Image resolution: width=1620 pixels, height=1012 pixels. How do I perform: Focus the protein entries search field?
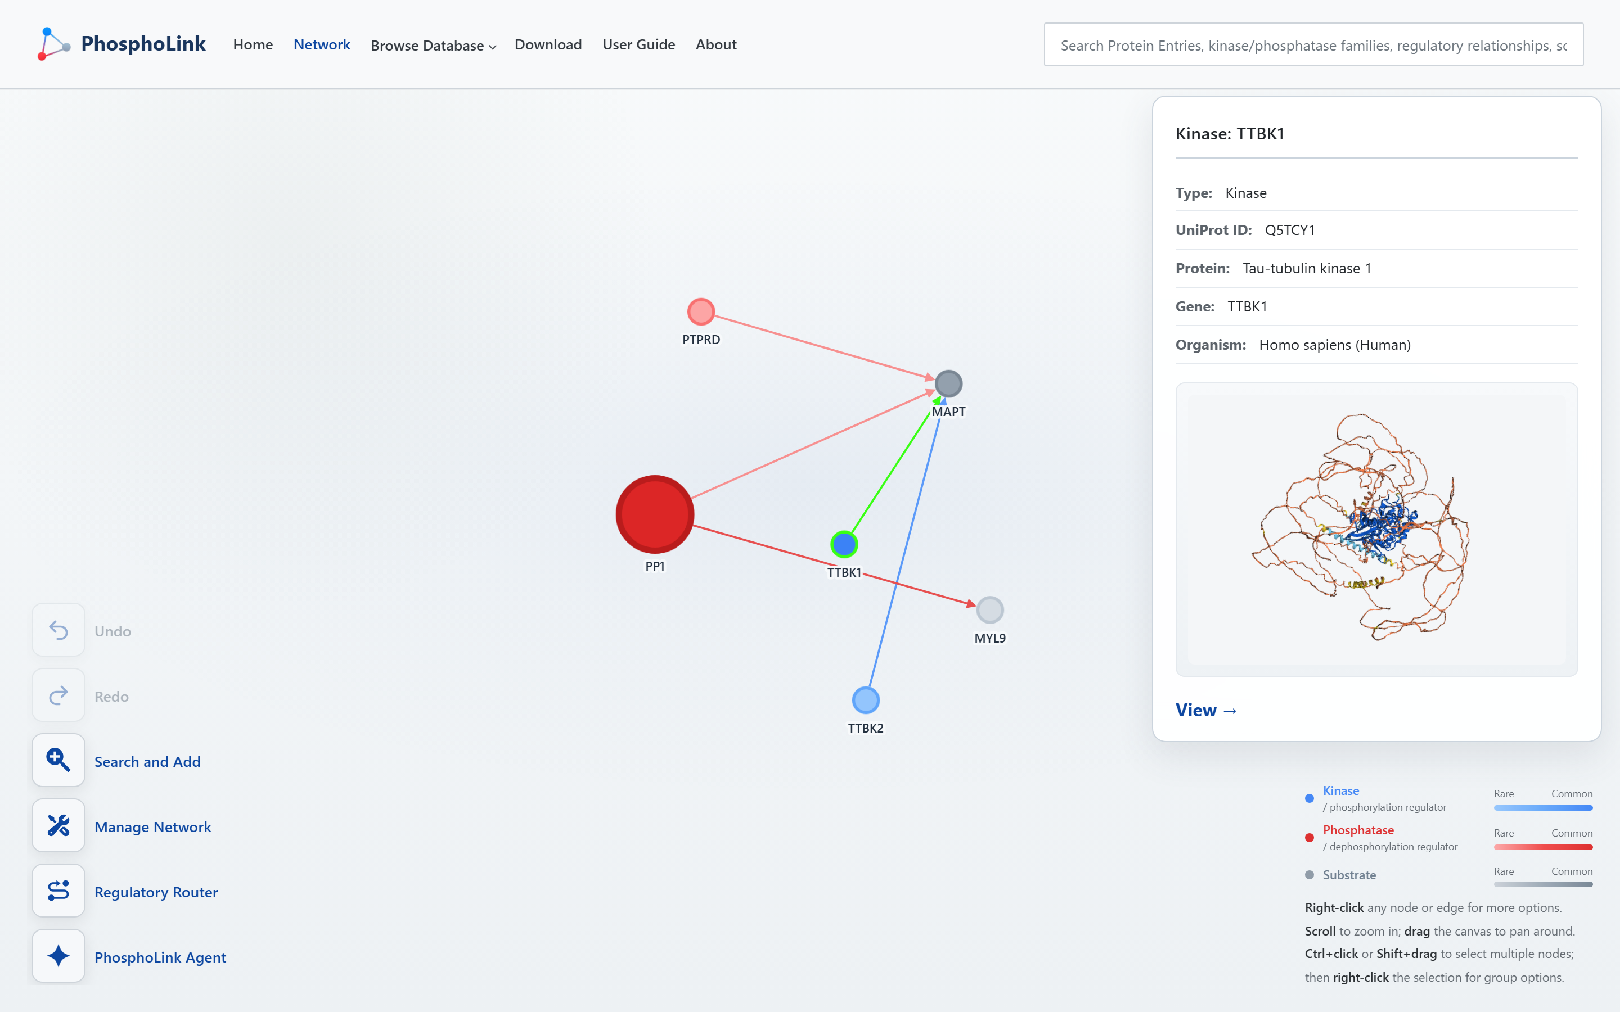pyautogui.click(x=1313, y=45)
